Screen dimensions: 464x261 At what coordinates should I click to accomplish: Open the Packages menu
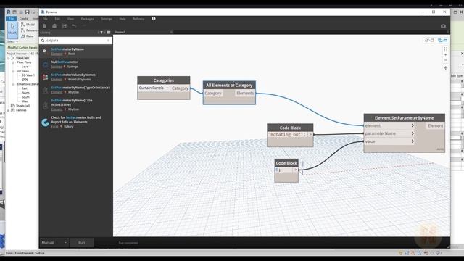pyautogui.click(x=87, y=19)
